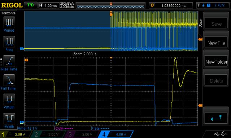Open the Horizontal measurement menu header

tap(9, 13)
